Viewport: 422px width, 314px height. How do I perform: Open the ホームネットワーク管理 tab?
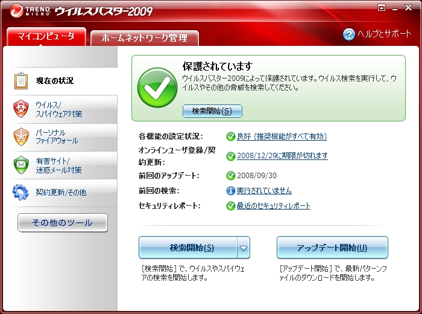pos(145,38)
